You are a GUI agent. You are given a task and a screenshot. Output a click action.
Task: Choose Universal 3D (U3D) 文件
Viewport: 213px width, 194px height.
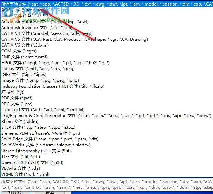point(107,163)
